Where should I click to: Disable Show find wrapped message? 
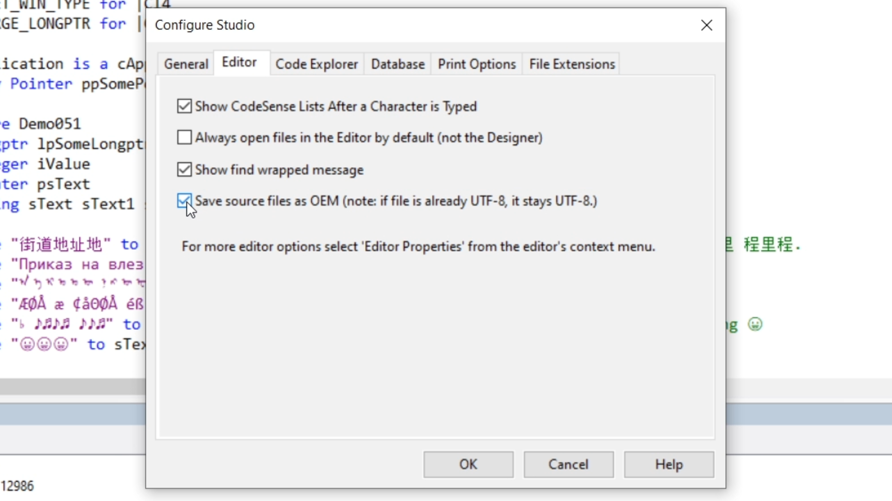[x=184, y=170]
